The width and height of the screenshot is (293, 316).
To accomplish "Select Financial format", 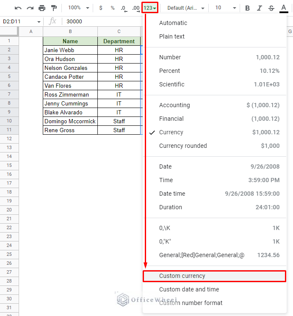I will coord(215,119).
